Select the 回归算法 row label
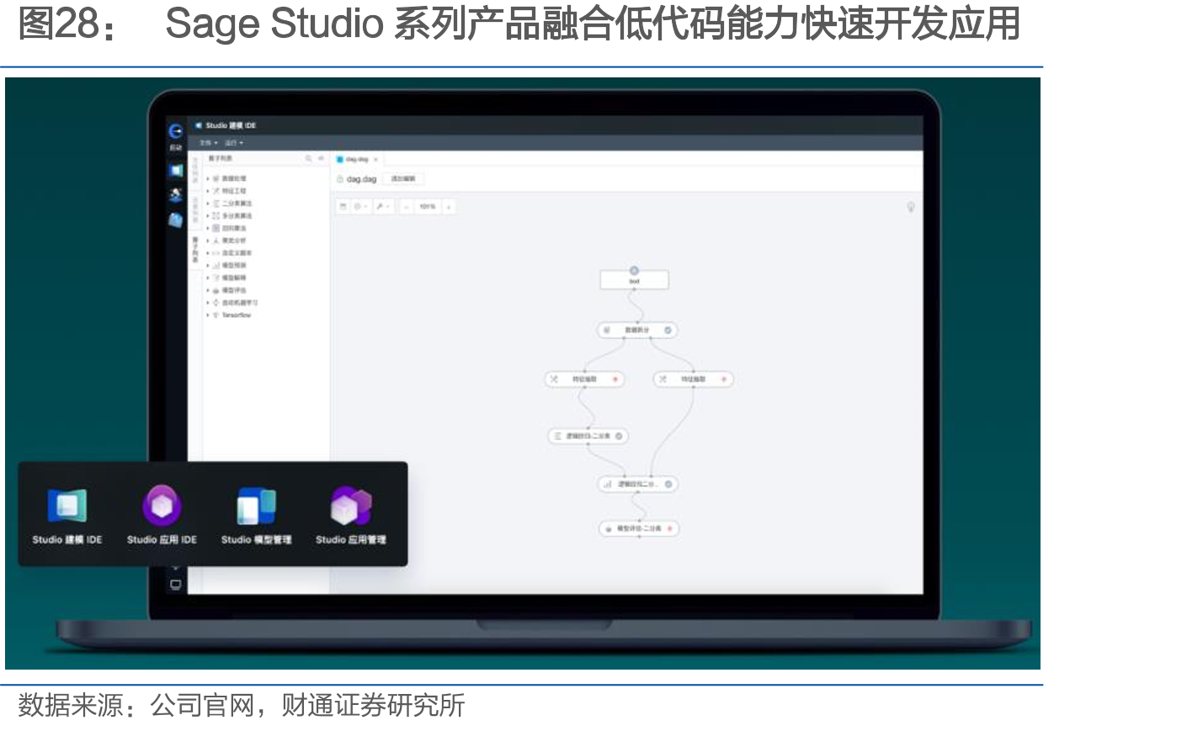1187x731 pixels. 234,228
